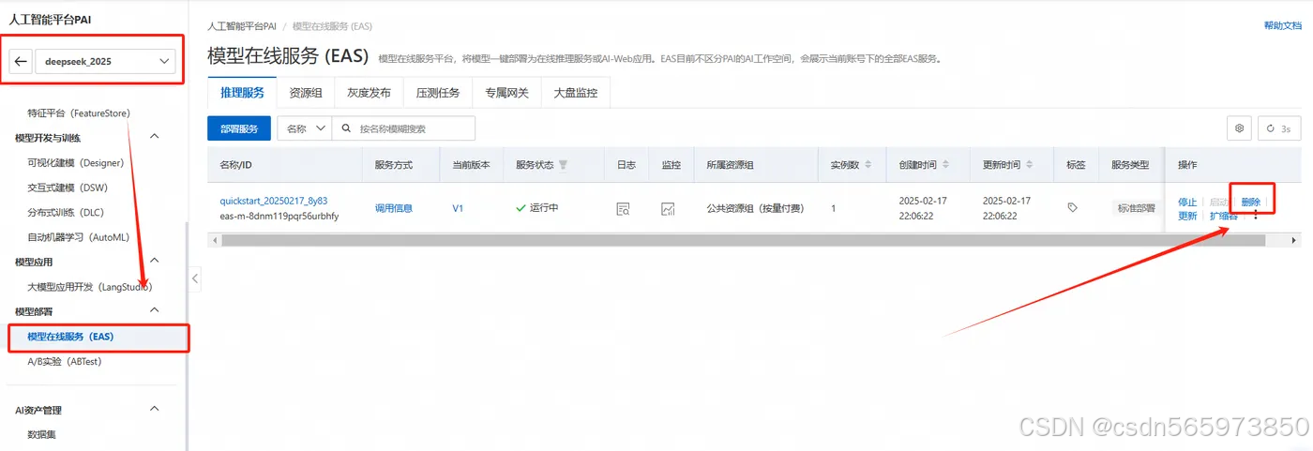
Task: Collapse the AI资产管理 section
Action: click(x=155, y=409)
